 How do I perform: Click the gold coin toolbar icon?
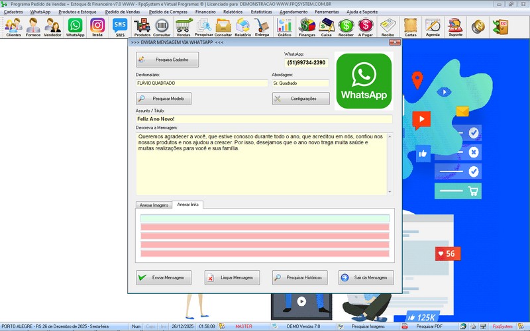point(478,26)
